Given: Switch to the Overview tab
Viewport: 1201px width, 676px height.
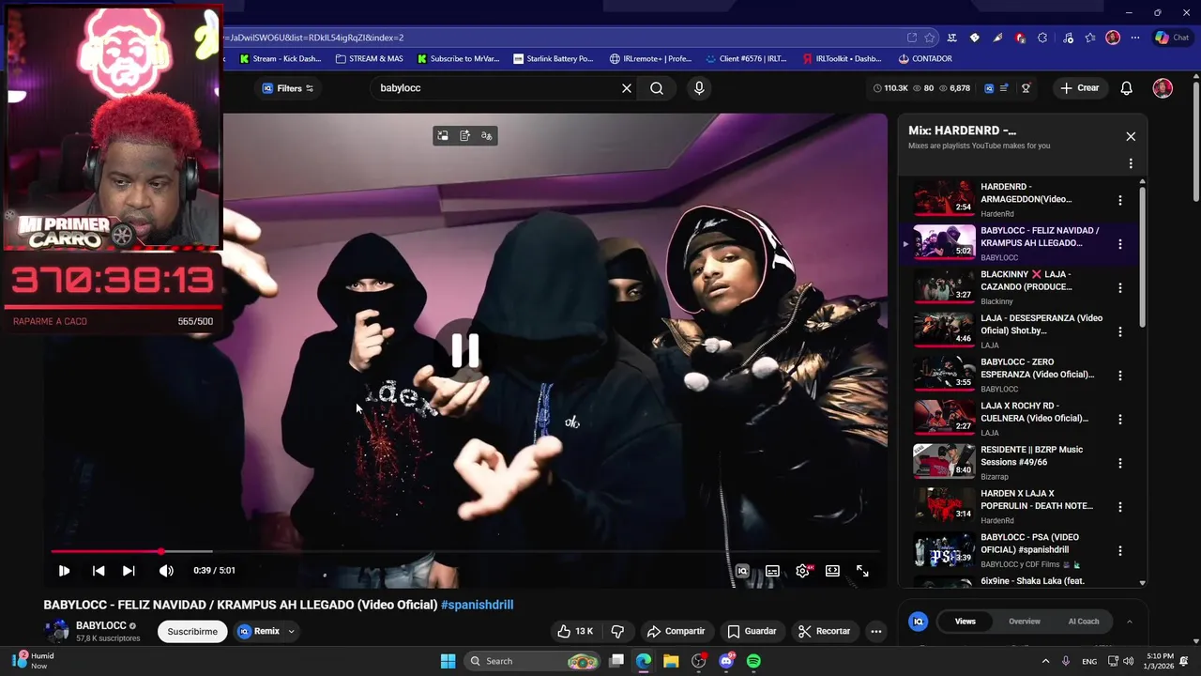Looking at the screenshot, I should coord(1025,621).
